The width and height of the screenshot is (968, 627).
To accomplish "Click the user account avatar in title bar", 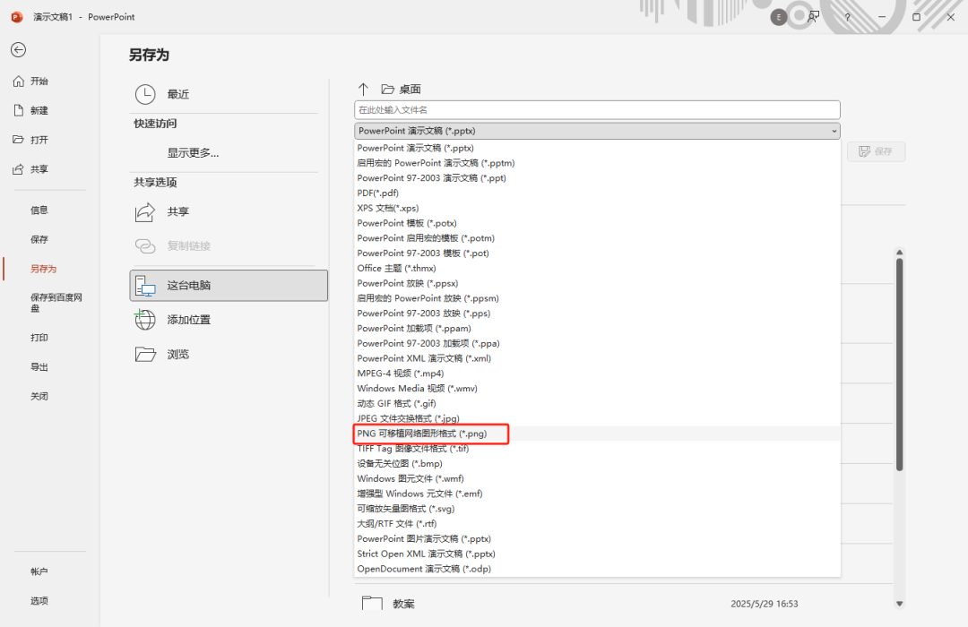I will [778, 17].
